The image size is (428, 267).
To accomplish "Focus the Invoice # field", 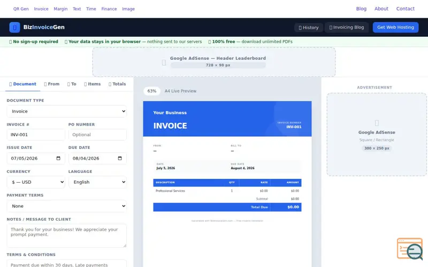I will click(36, 135).
